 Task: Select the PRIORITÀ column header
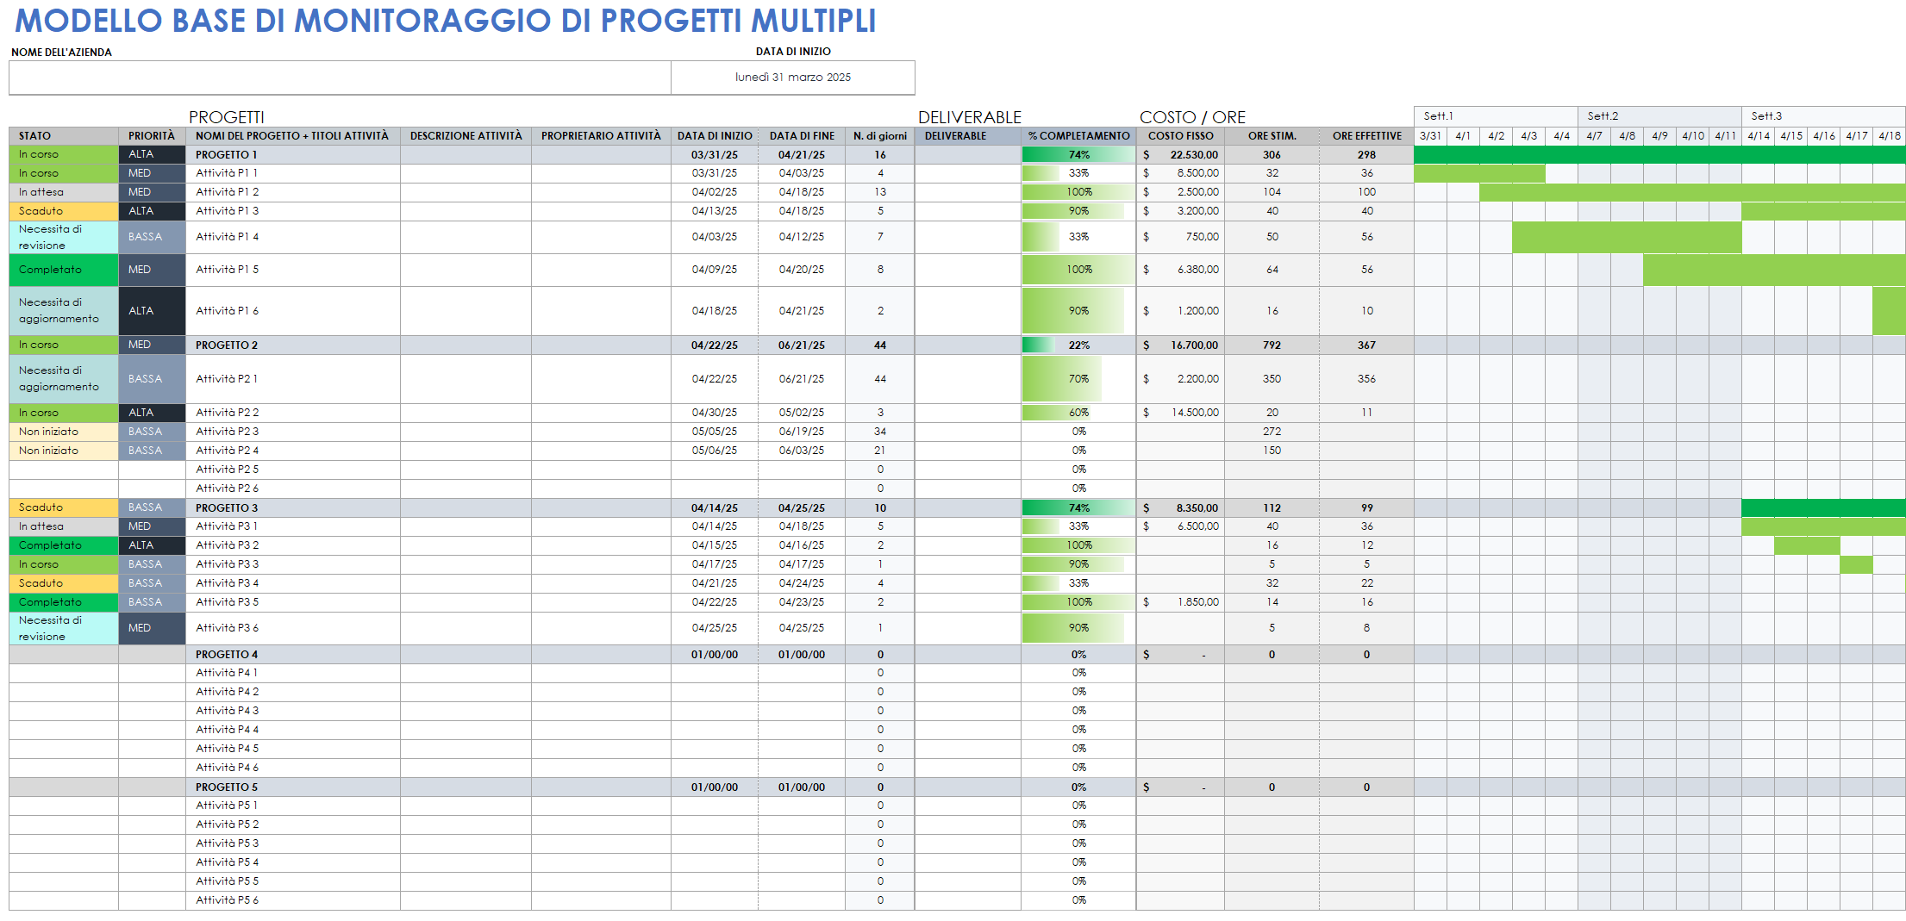click(x=152, y=136)
